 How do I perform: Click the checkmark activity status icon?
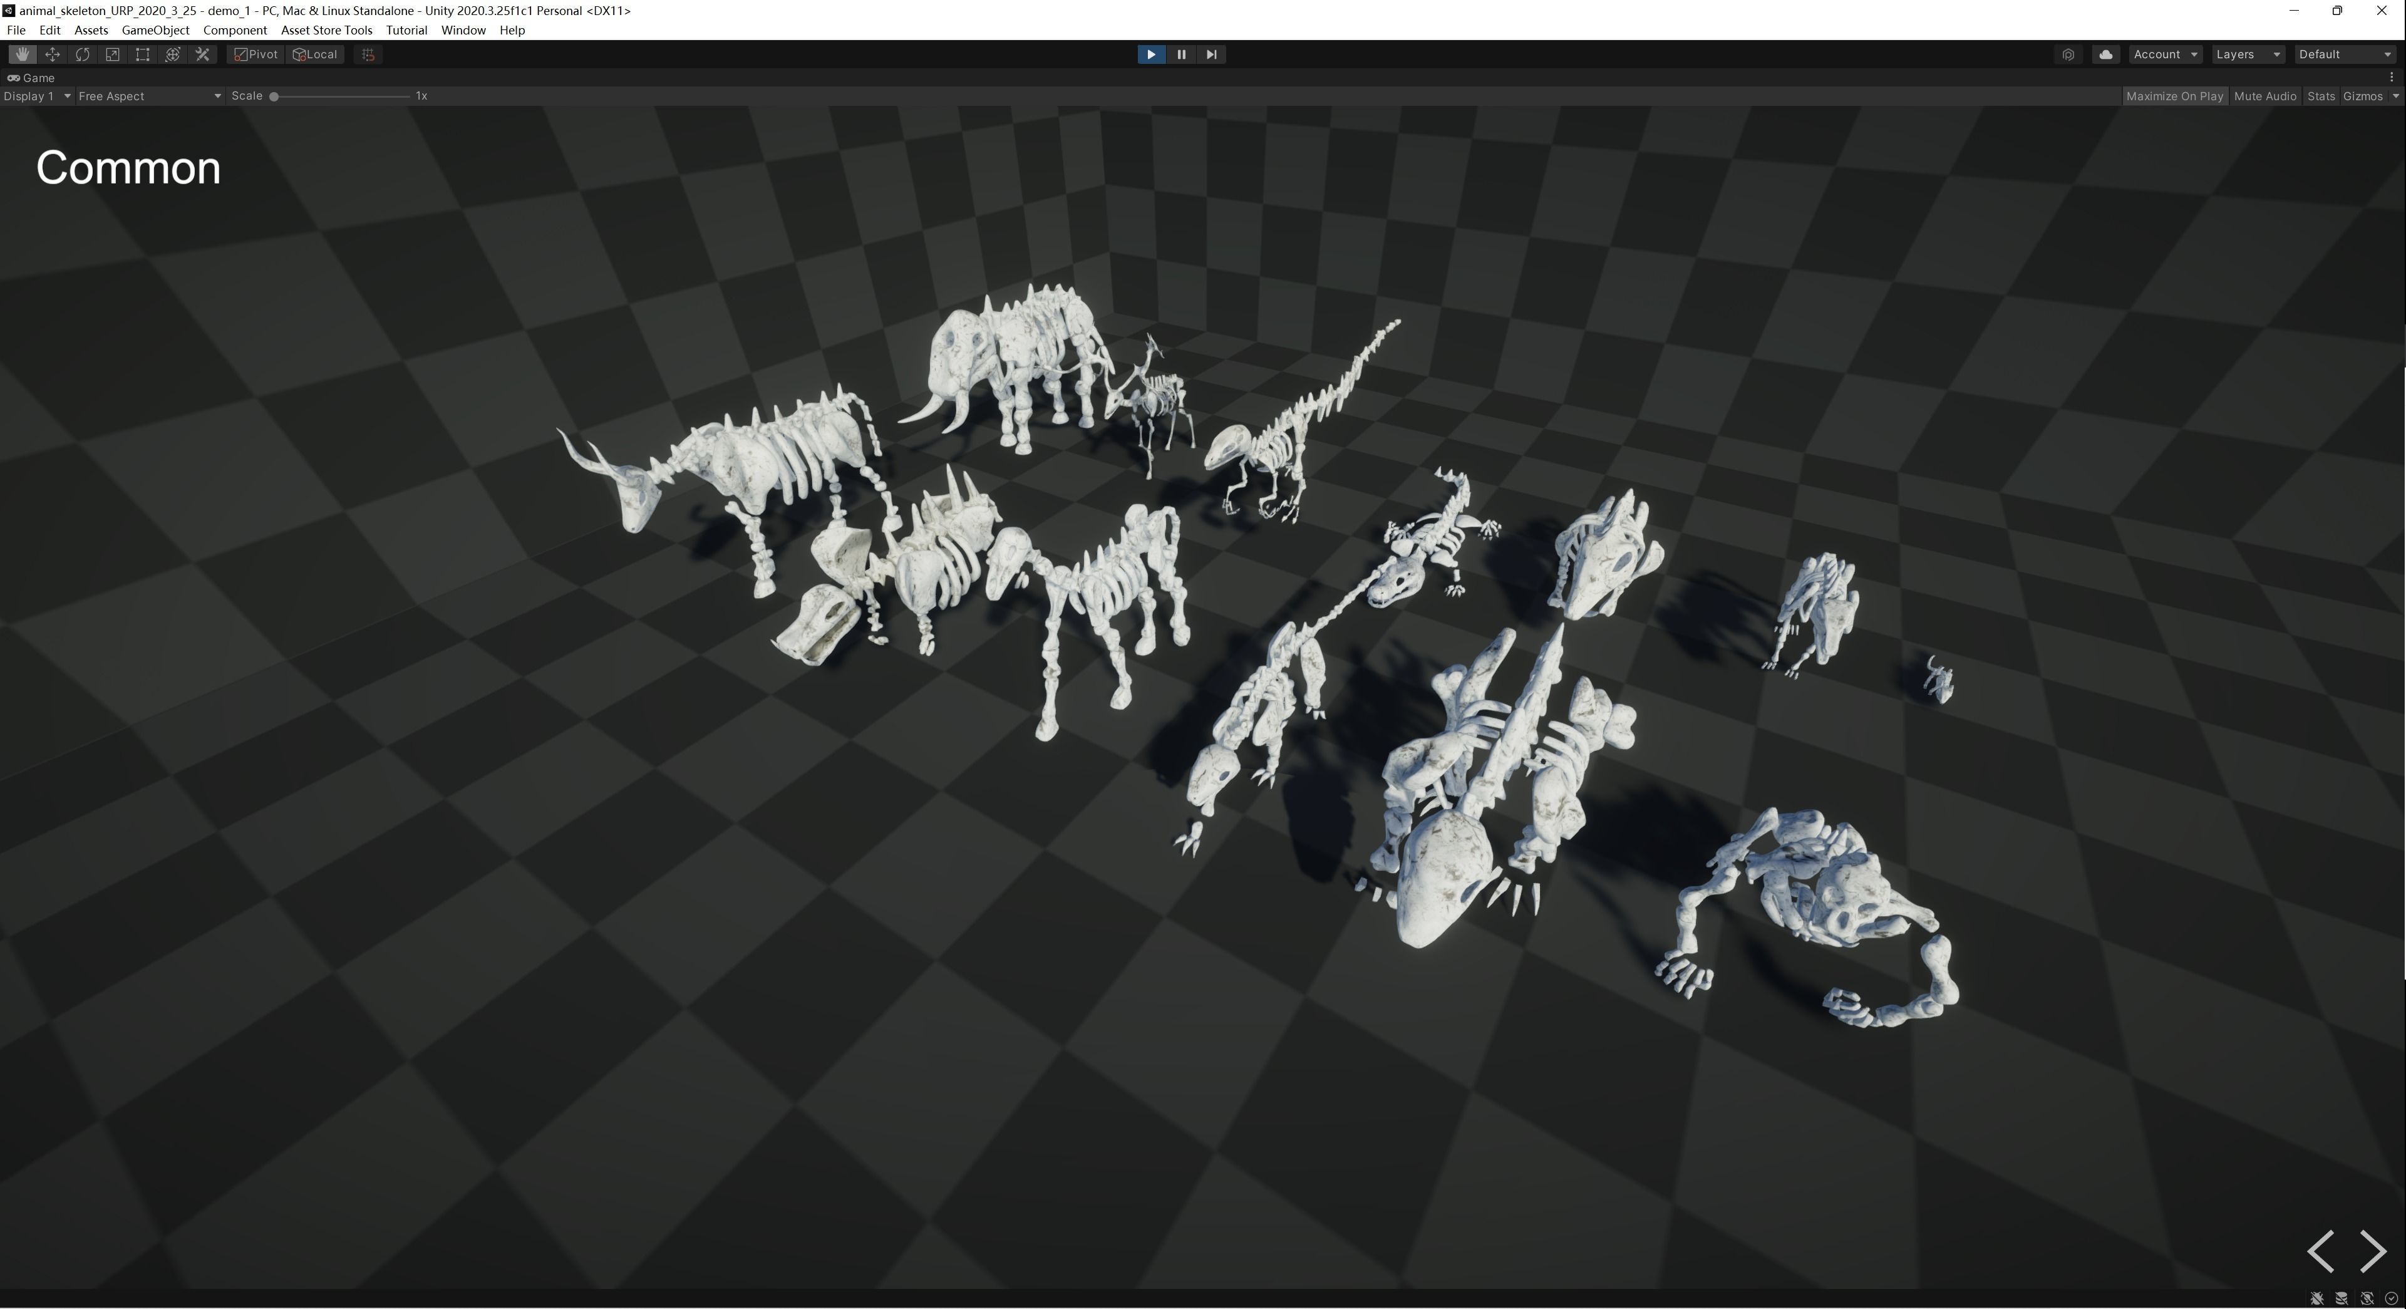click(x=2391, y=1299)
